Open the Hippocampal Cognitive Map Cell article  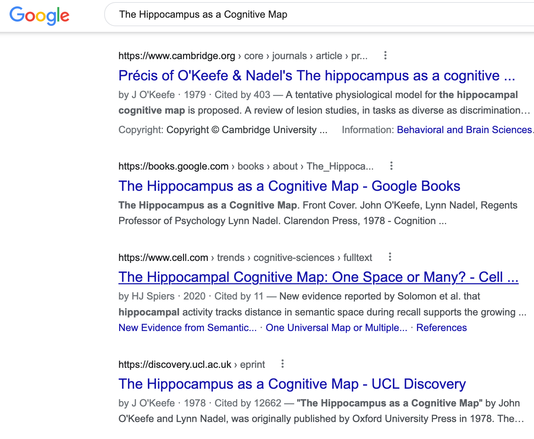tap(318, 277)
